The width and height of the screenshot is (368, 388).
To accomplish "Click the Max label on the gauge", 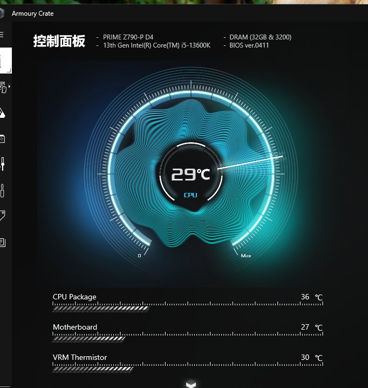I will click(x=246, y=256).
